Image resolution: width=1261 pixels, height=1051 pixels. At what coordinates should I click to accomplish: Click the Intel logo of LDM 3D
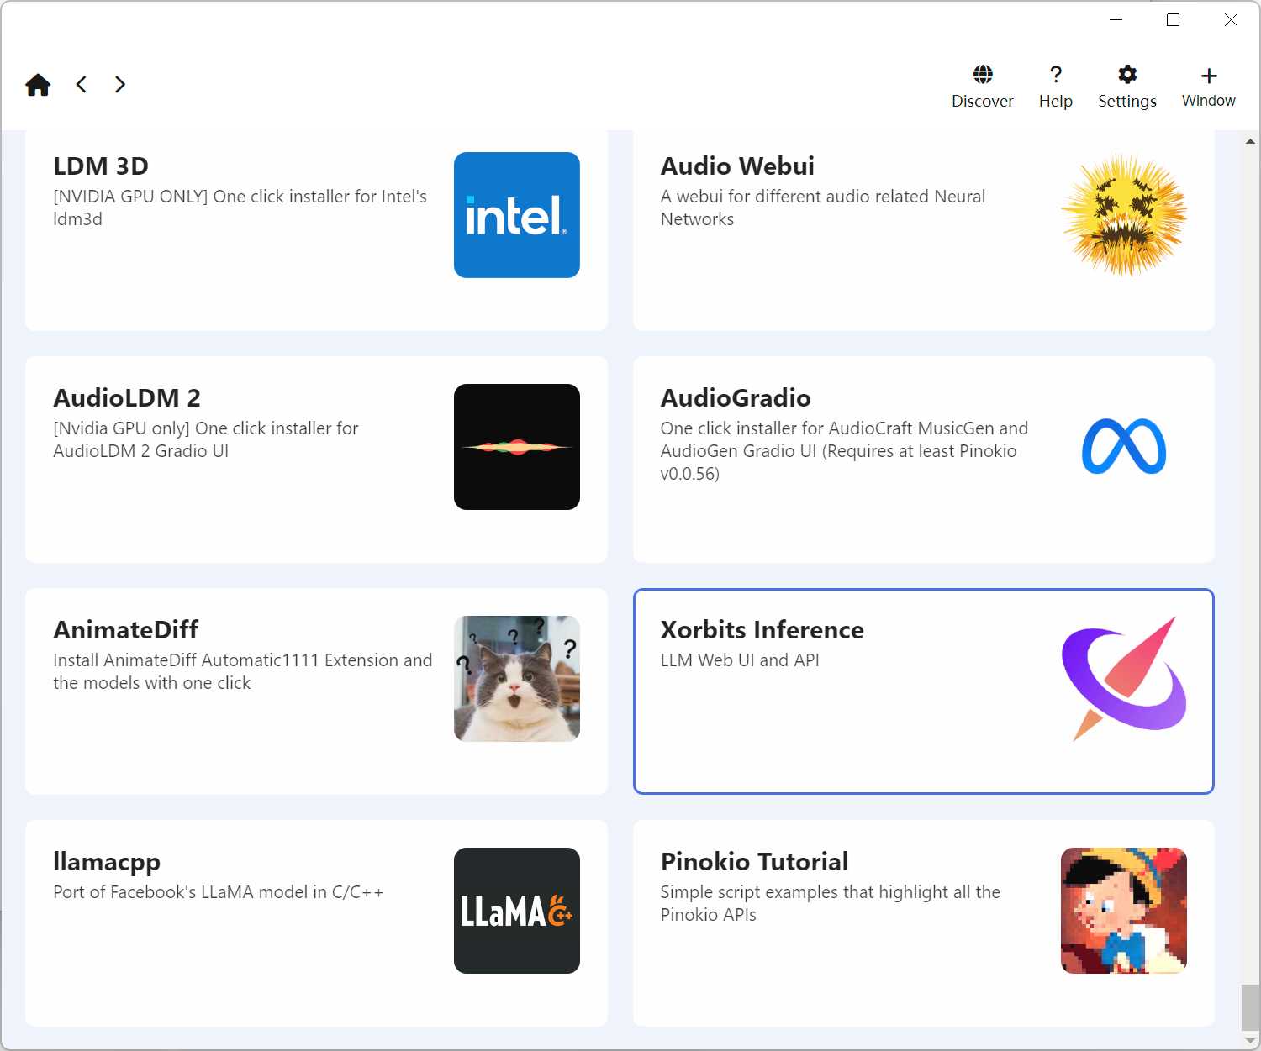[x=517, y=215]
